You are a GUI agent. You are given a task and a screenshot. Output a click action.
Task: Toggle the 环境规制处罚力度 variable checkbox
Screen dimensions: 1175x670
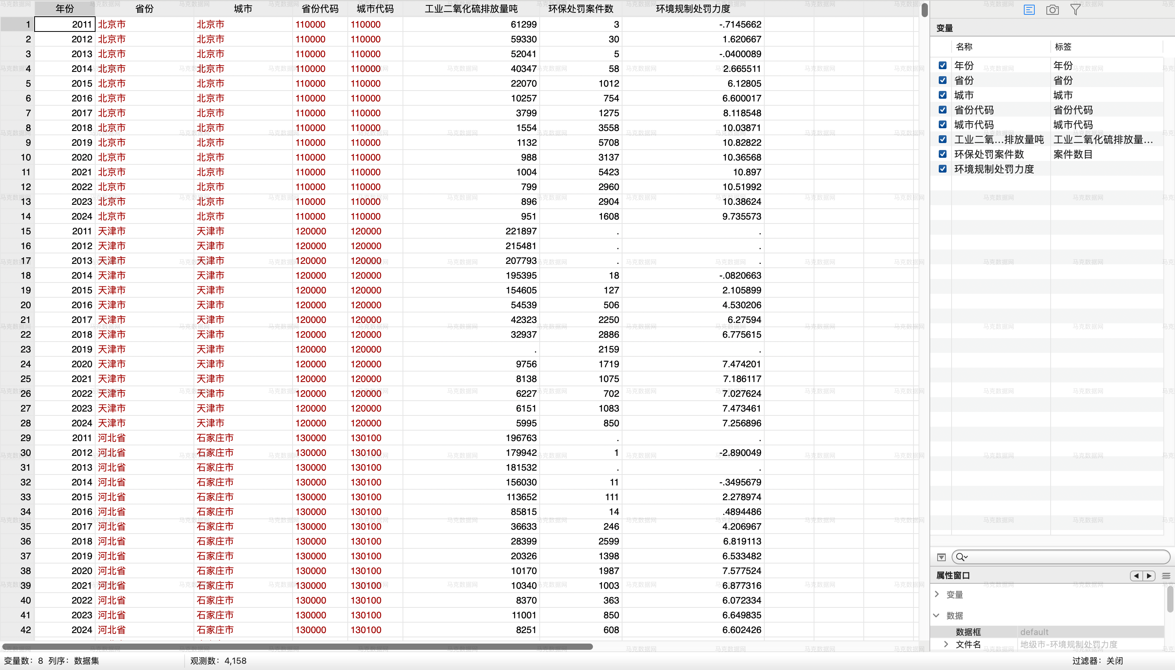coord(942,169)
